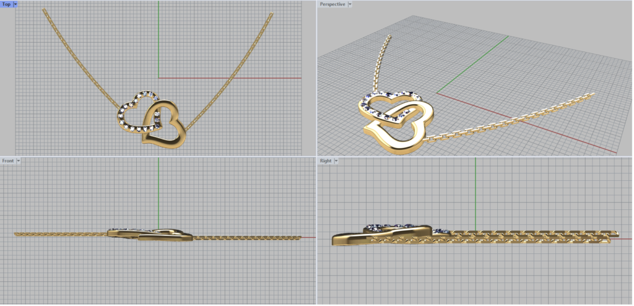This screenshot has width=634, height=306.
Task: Select the Front viewport title label
Action: 7,161
